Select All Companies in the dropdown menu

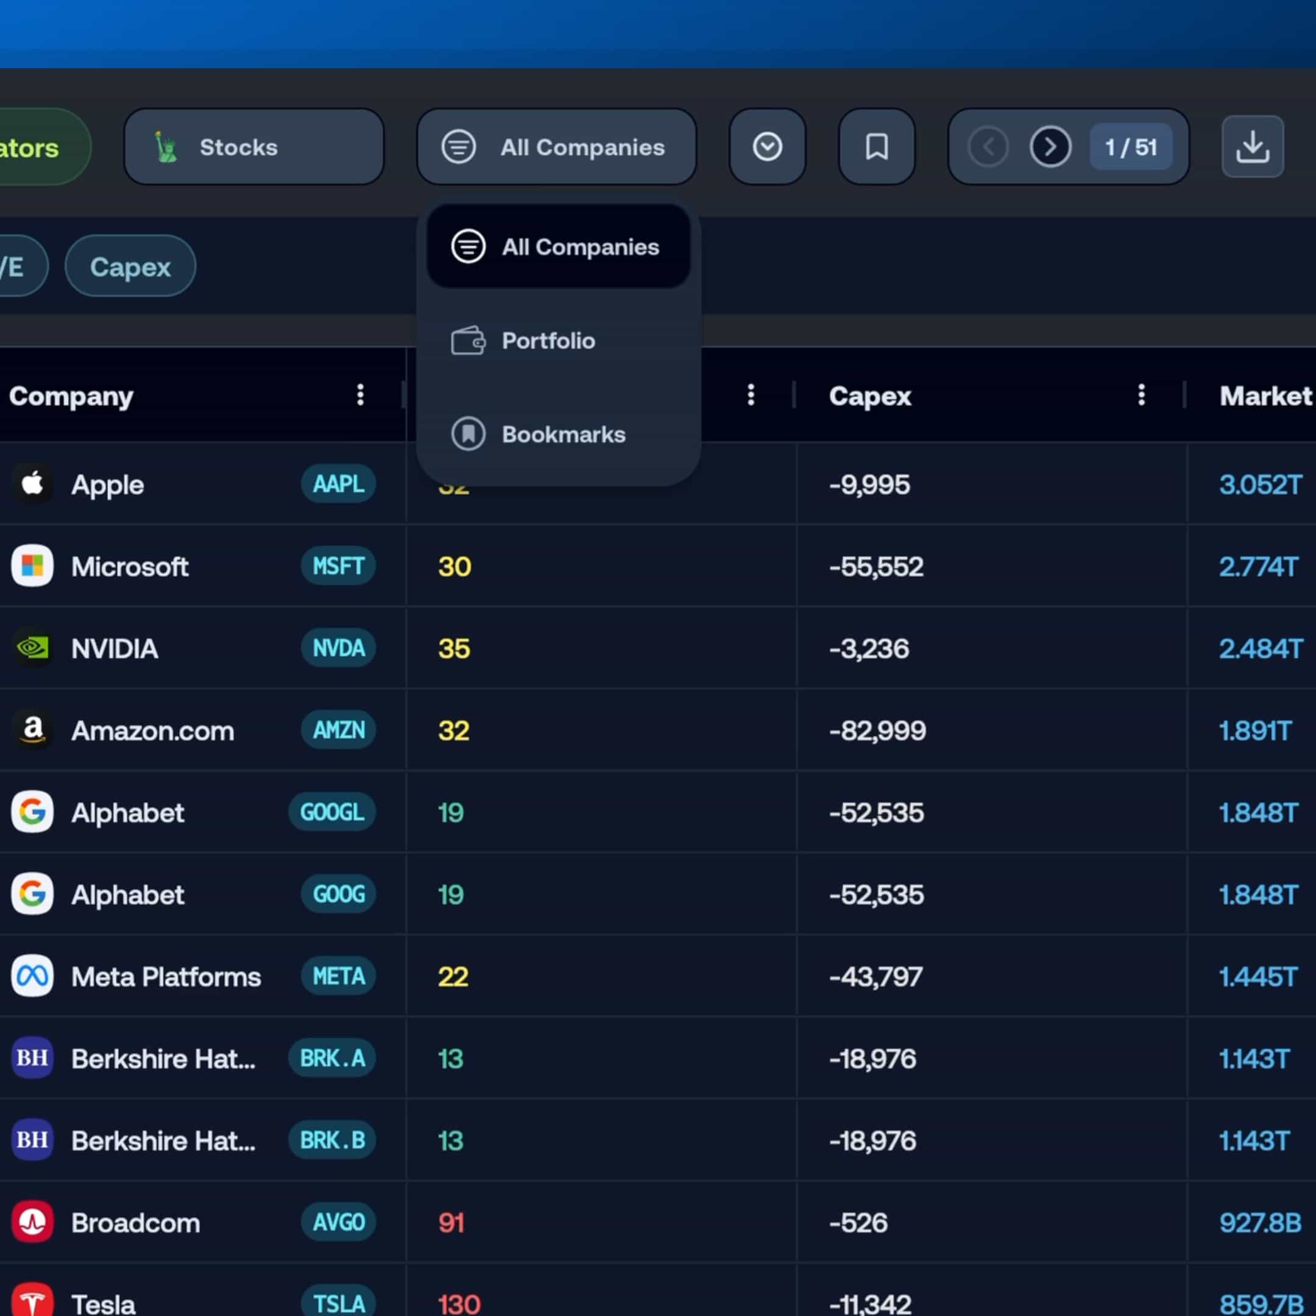pyautogui.click(x=559, y=246)
